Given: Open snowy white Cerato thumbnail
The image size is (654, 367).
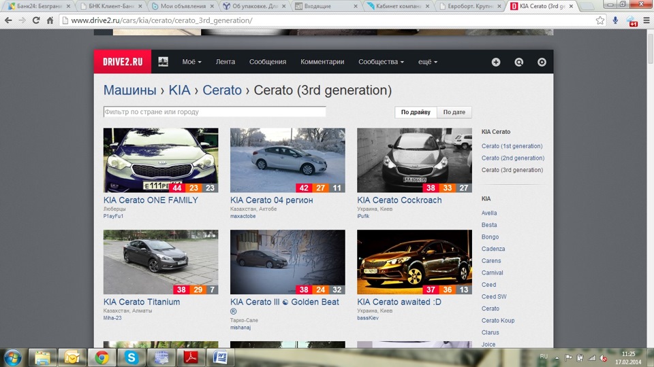Looking at the screenshot, I should tap(287, 160).
